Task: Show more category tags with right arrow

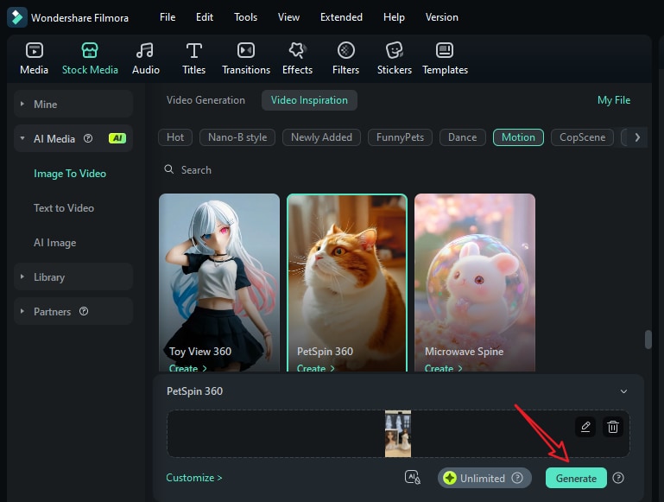Action: coord(637,137)
